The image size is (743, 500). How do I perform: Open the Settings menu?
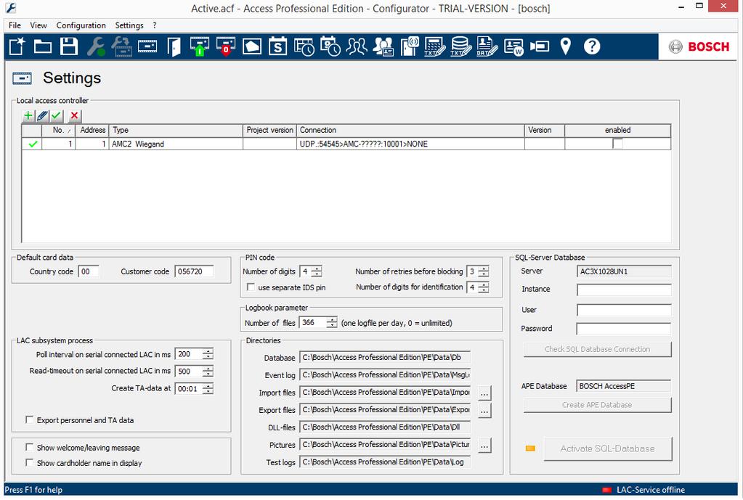(129, 25)
